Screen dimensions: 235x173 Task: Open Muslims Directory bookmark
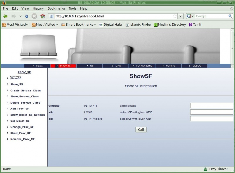170,25
